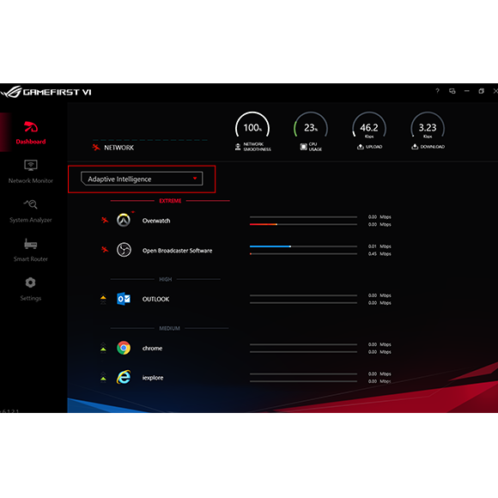The image size is (498, 498).
Task: Select the iexplore list entry
Action: pyautogui.click(x=153, y=378)
